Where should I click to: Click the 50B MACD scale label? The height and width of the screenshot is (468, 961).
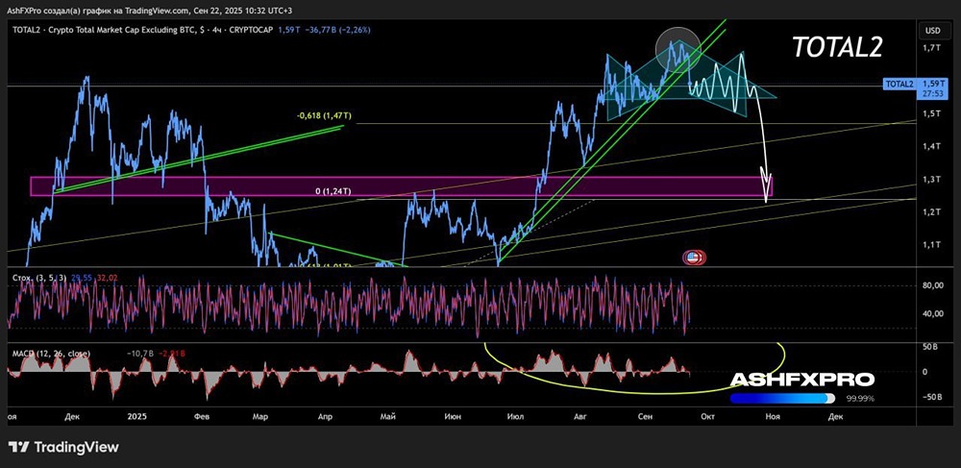pos(932,348)
